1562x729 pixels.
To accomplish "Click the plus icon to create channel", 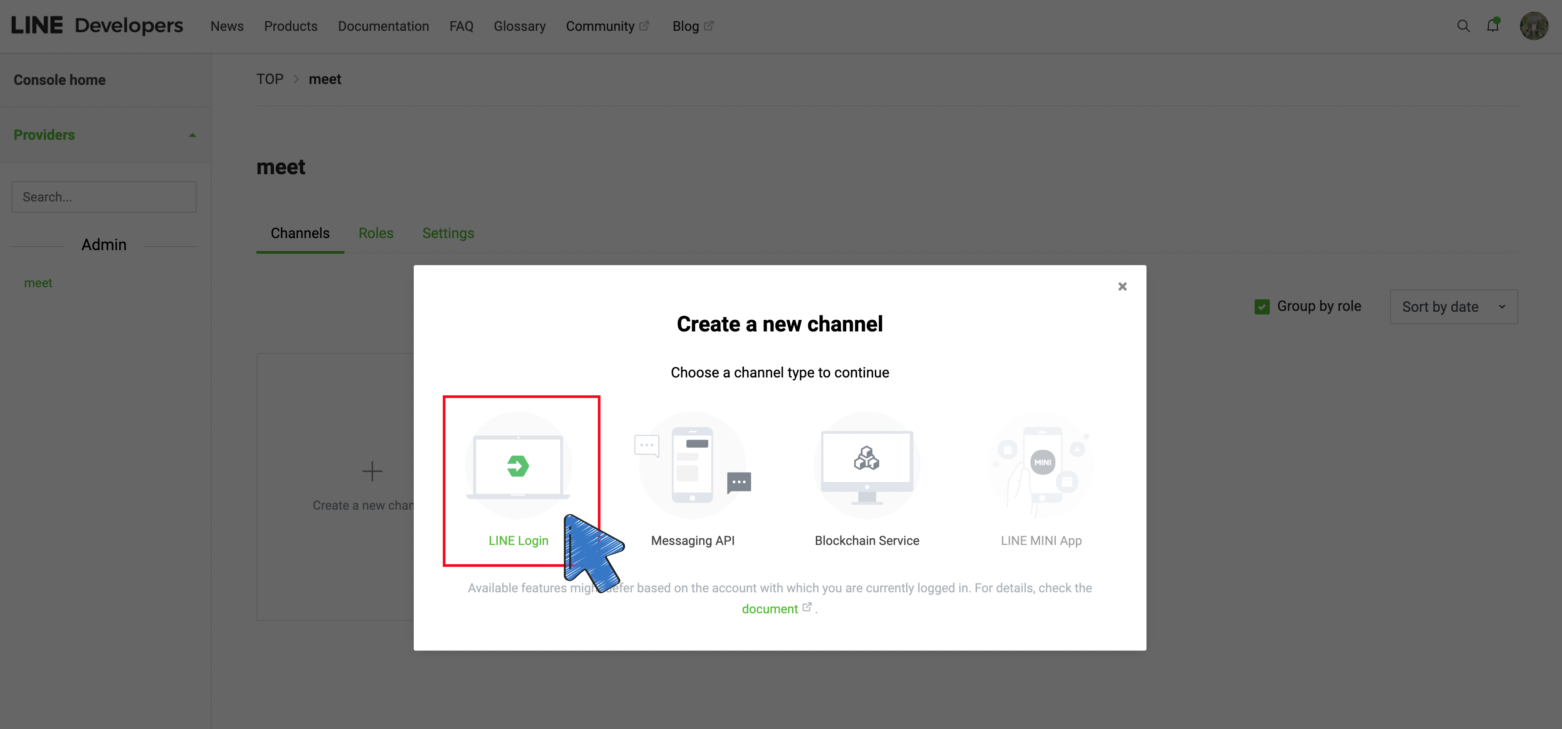I will [372, 471].
